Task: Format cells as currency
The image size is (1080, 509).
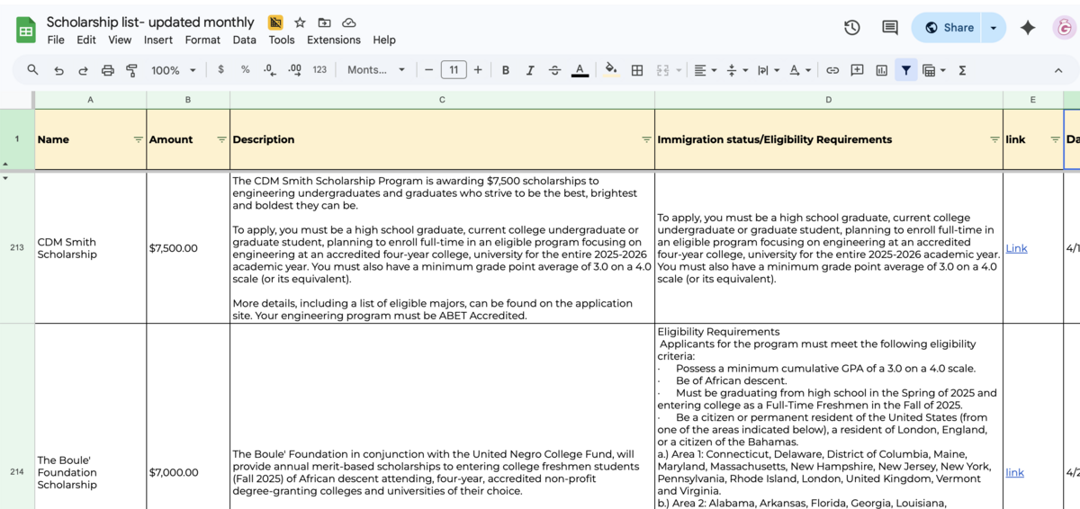Action: [220, 70]
